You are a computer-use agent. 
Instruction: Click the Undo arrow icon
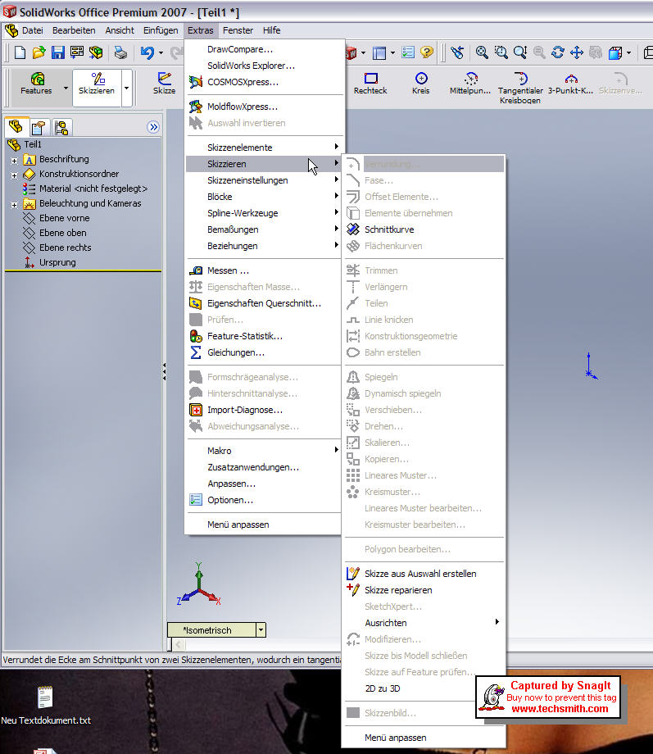(x=147, y=52)
